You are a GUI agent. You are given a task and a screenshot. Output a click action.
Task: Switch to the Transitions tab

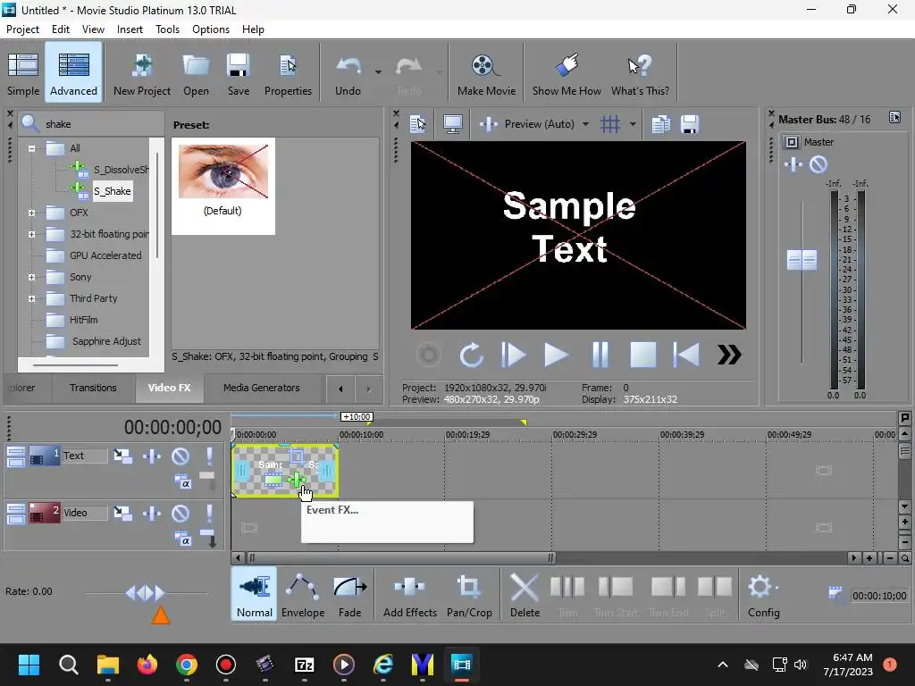(93, 388)
